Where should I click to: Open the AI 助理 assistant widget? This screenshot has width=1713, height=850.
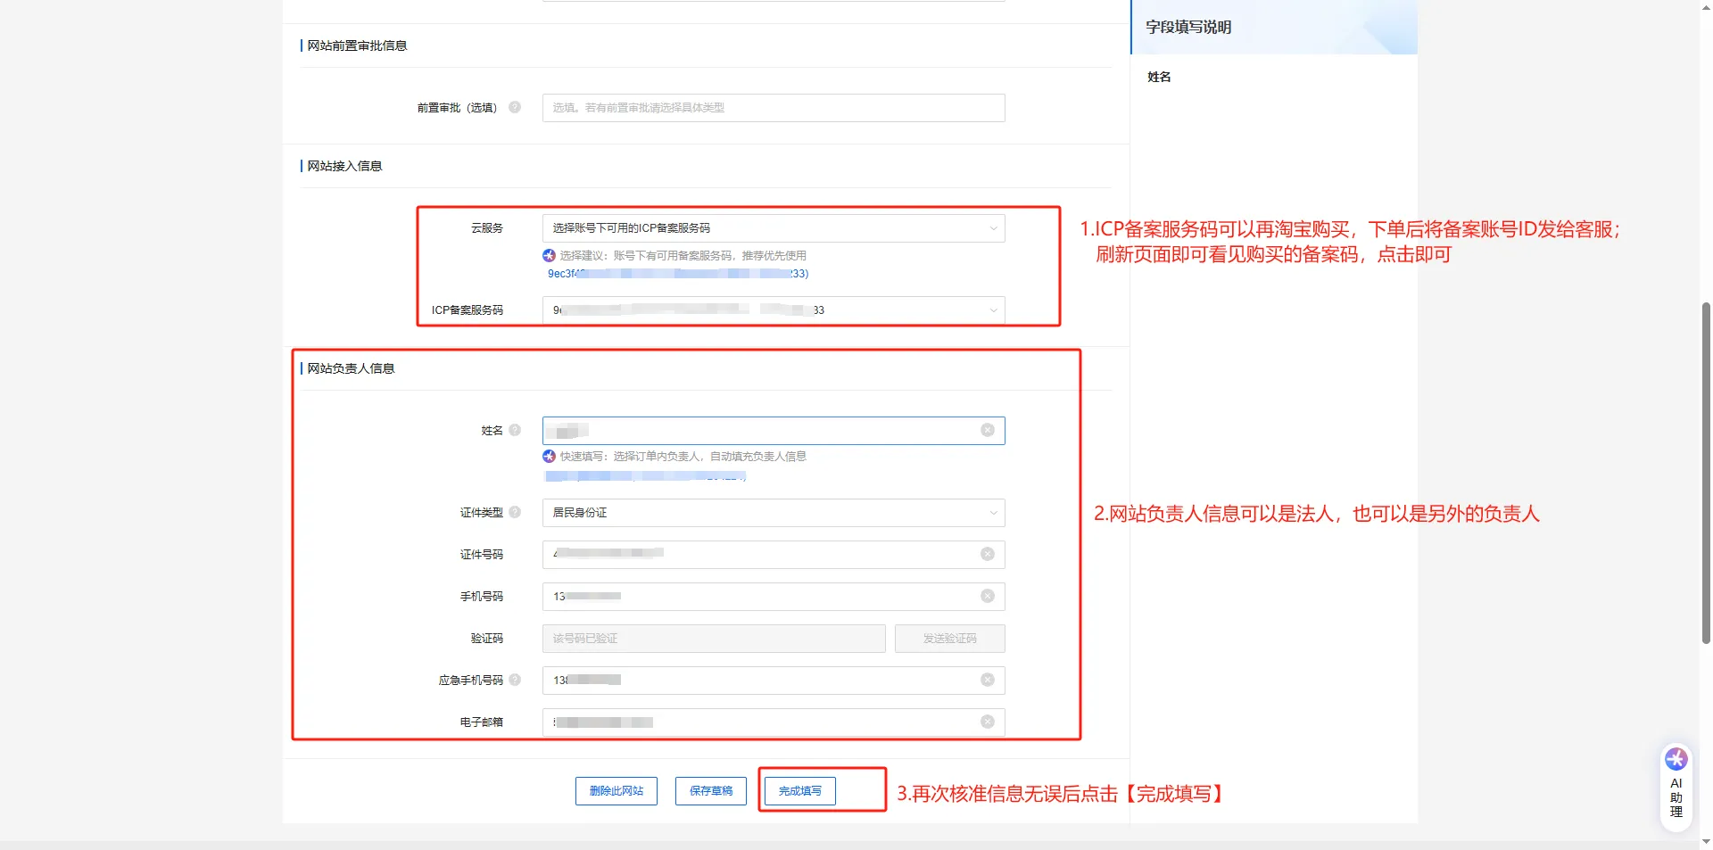pyautogui.click(x=1676, y=785)
